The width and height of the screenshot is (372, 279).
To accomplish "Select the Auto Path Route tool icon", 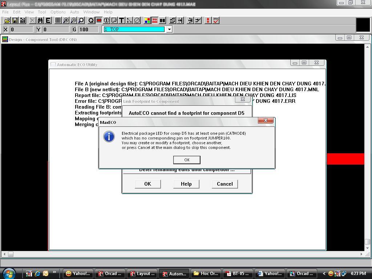I will click(173, 20).
